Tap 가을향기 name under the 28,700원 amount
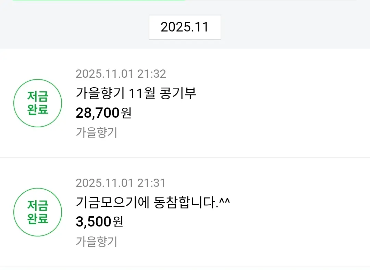370x270 pixels. click(x=96, y=132)
